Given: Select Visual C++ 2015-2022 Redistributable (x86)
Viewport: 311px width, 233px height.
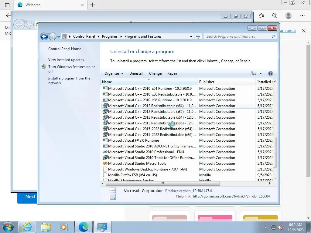Looking at the screenshot, I should (187, 134).
